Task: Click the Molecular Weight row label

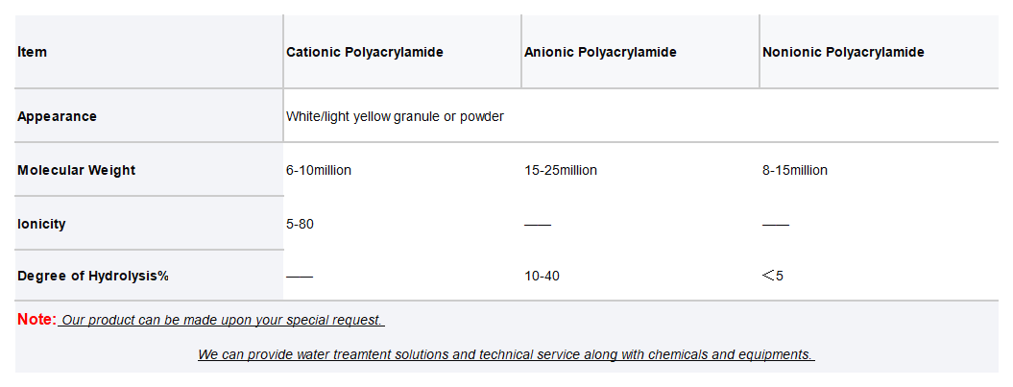Action: [149, 170]
